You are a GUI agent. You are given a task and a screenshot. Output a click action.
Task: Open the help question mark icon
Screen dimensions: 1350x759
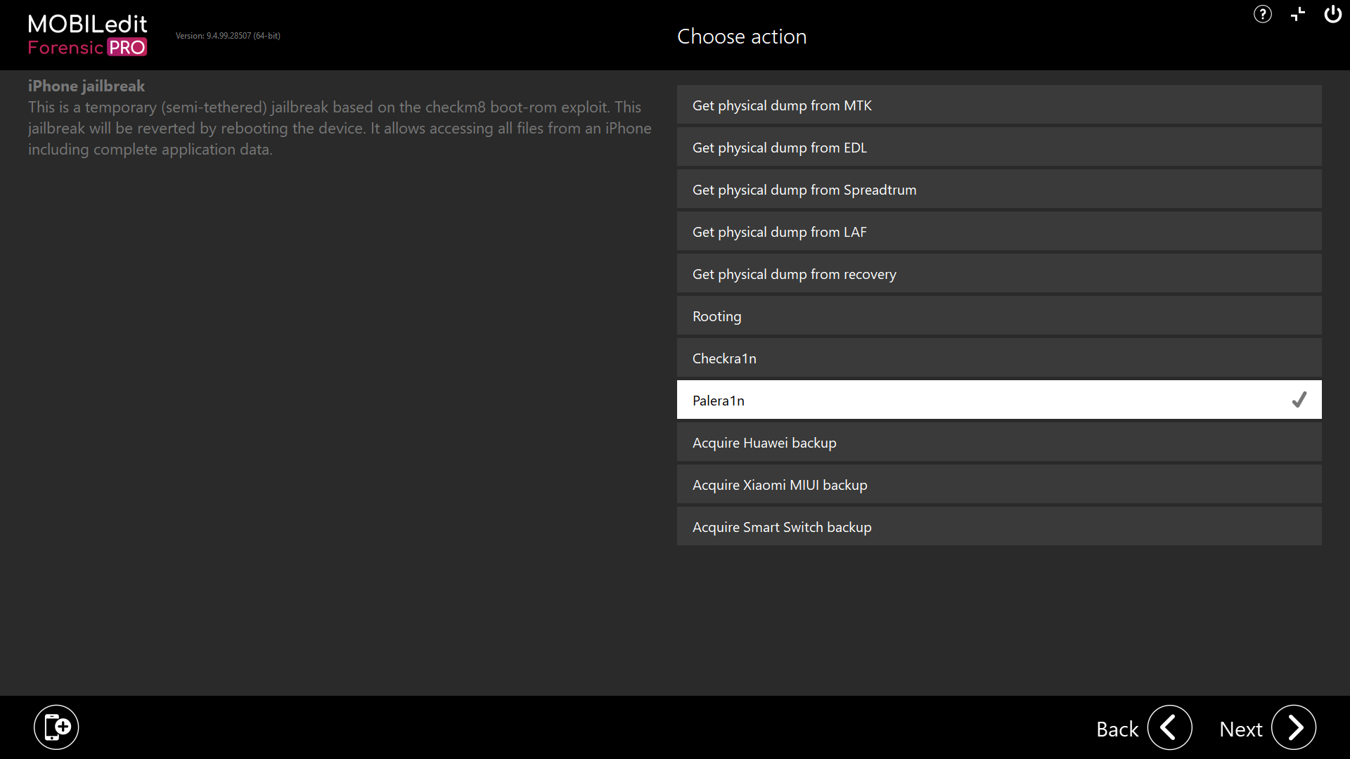1262,14
